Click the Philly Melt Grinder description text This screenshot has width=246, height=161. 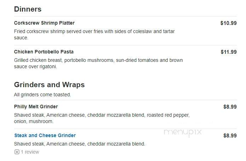click(x=102, y=118)
